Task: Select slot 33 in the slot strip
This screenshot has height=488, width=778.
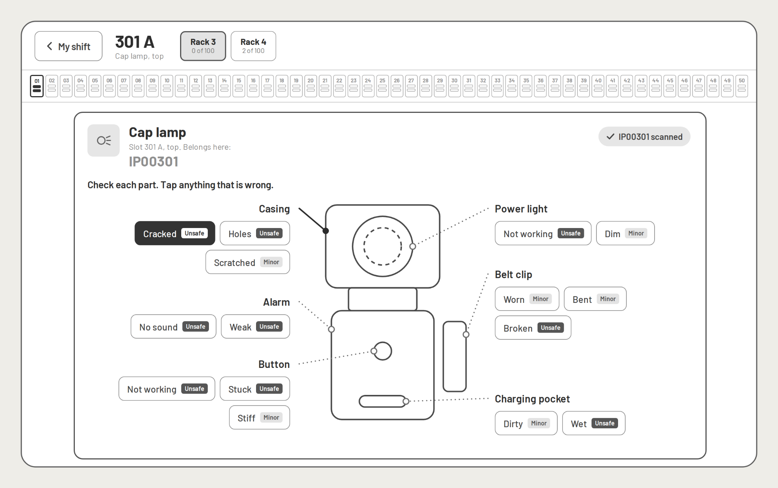Action: [497, 86]
